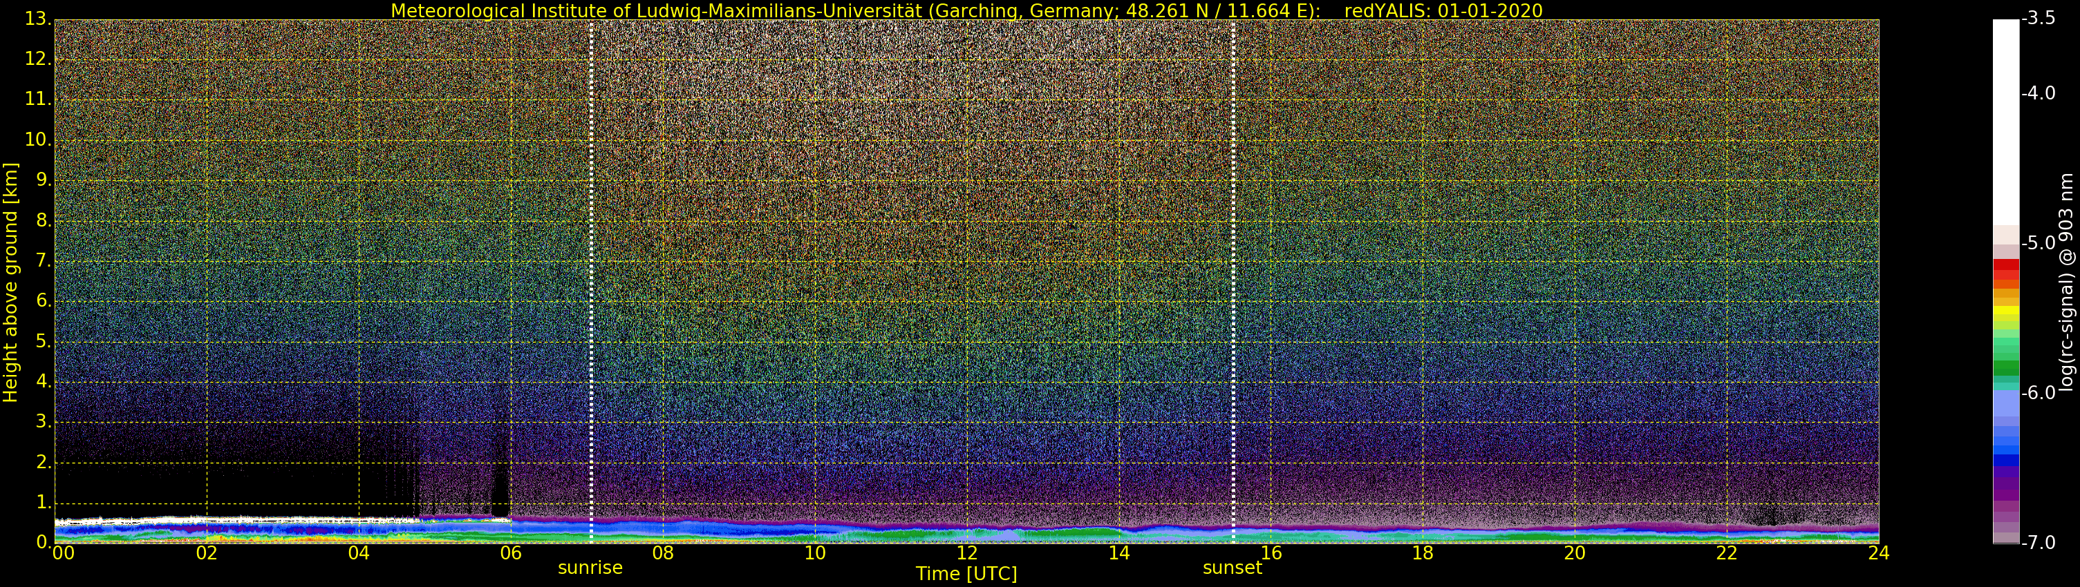Click the white sunrise dotted vertical marker line

pos(591,280)
